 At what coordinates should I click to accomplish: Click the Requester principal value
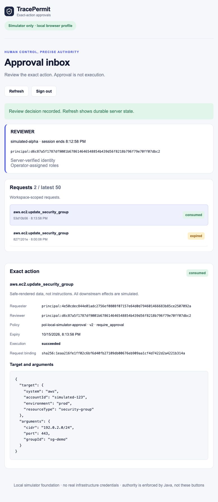click(116, 306)
